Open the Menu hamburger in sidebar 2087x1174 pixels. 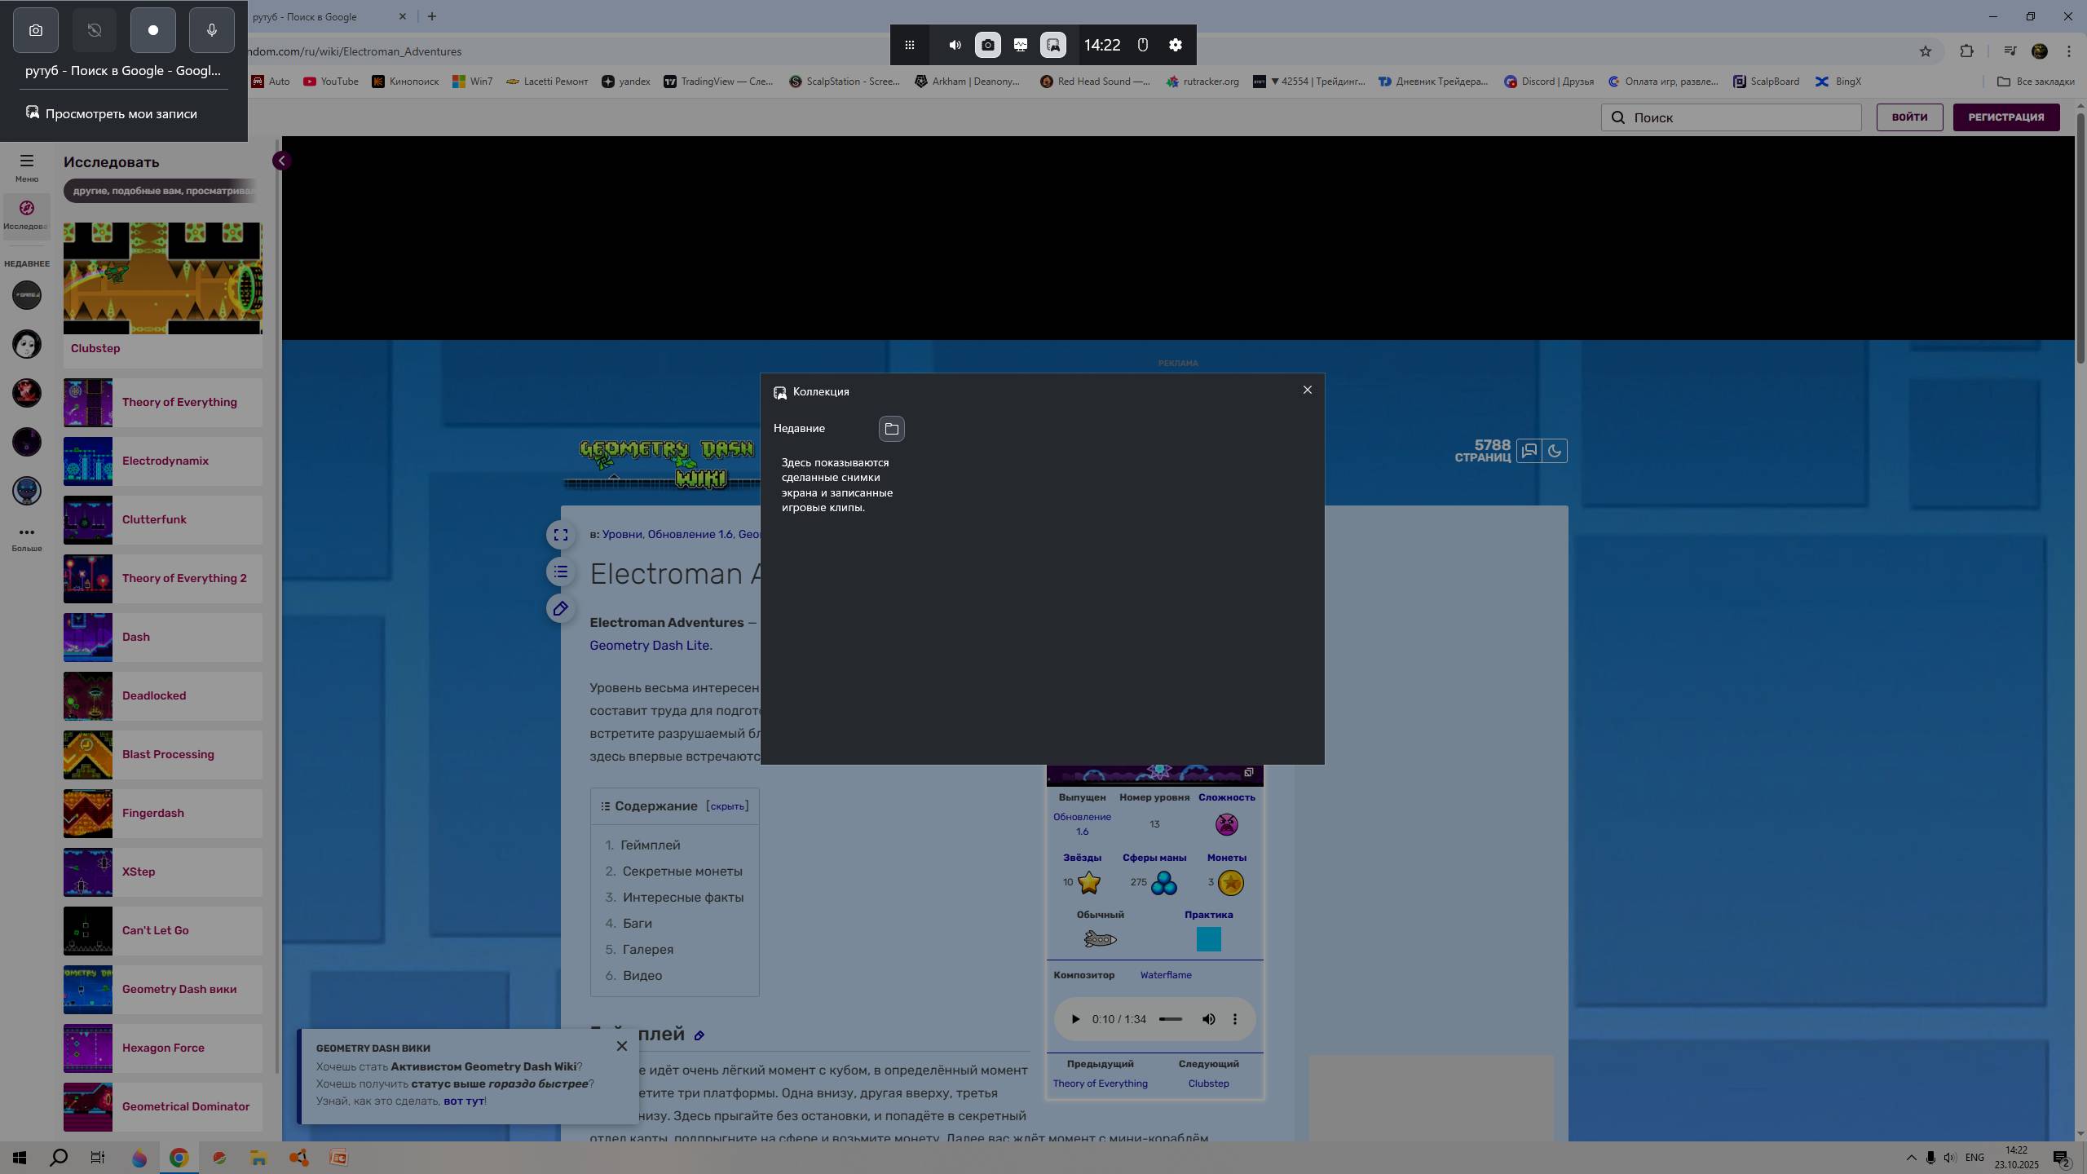click(x=27, y=161)
